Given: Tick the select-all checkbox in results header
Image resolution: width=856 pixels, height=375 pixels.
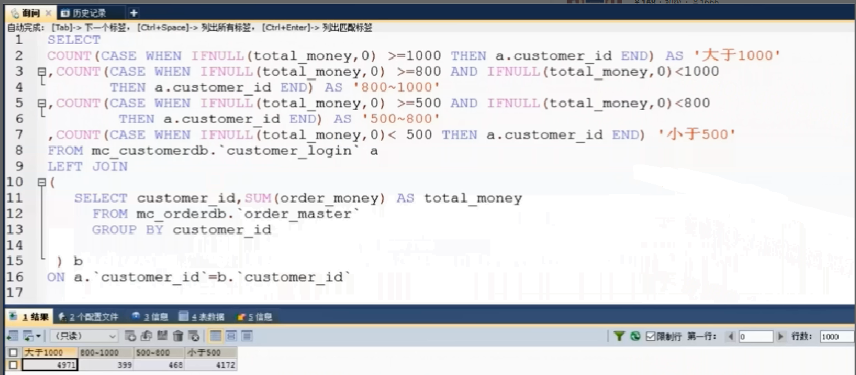Looking at the screenshot, I should pyautogui.click(x=10, y=353).
